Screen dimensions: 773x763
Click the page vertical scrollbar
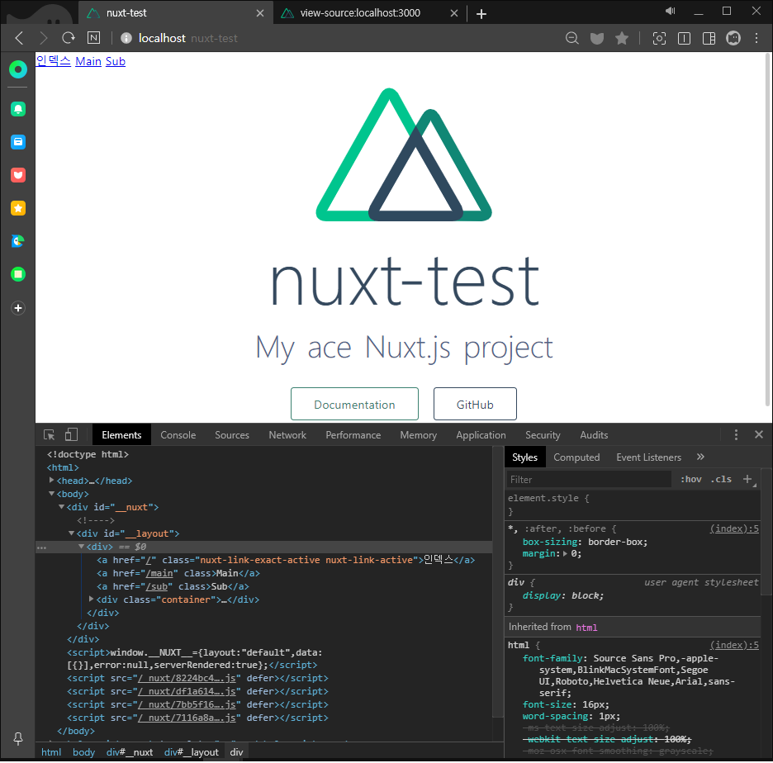pyautogui.click(x=767, y=230)
